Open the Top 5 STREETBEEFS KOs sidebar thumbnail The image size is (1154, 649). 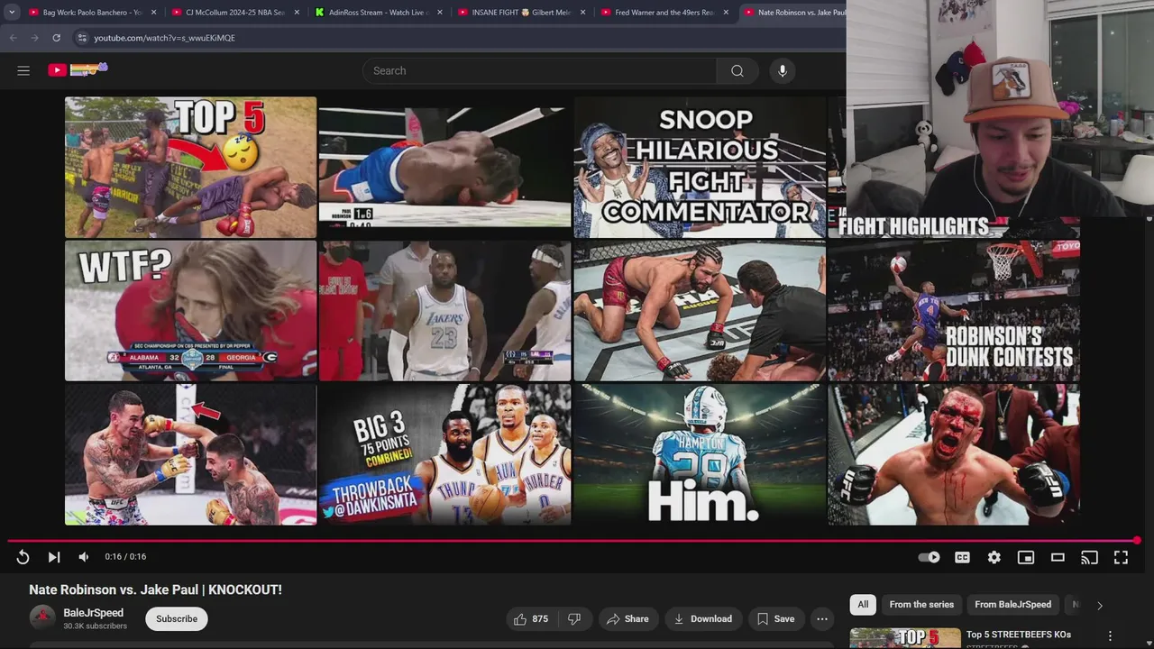point(905,638)
